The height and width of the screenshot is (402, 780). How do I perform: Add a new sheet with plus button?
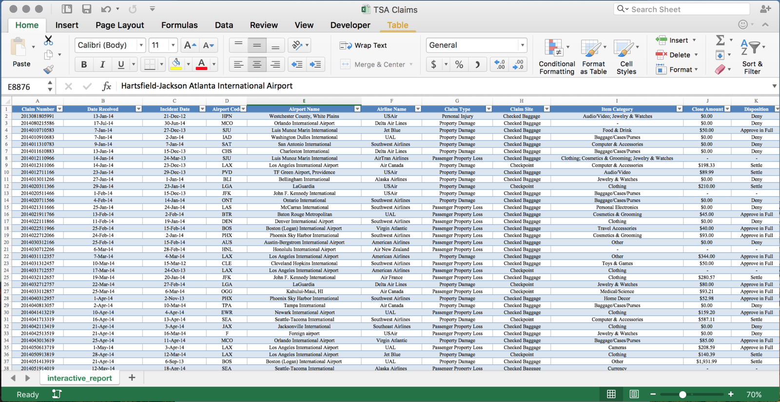point(132,378)
